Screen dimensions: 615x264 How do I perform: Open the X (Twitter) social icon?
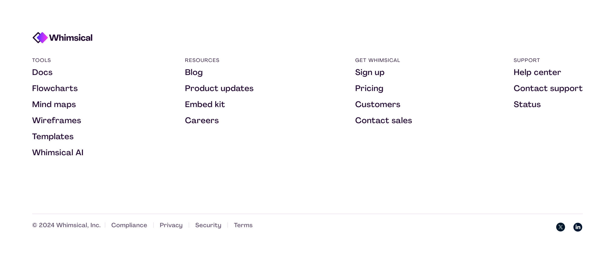pyautogui.click(x=560, y=227)
